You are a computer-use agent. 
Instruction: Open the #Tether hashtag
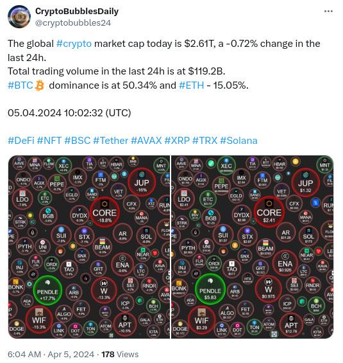(110, 141)
